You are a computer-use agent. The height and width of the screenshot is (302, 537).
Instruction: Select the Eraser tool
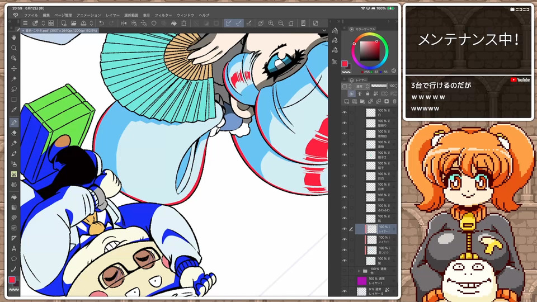pos(14,133)
